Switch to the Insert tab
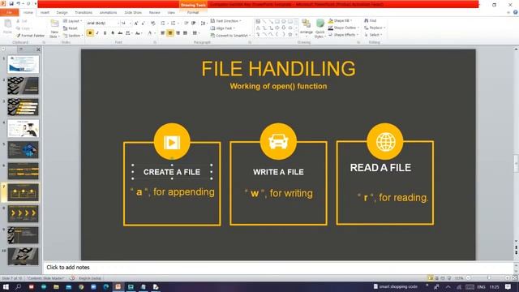The height and width of the screenshot is (292, 519). pyautogui.click(x=45, y=13)
